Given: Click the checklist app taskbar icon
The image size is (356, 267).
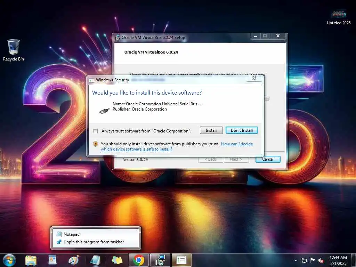Looking at the screenshot, I should pos(182,260).
